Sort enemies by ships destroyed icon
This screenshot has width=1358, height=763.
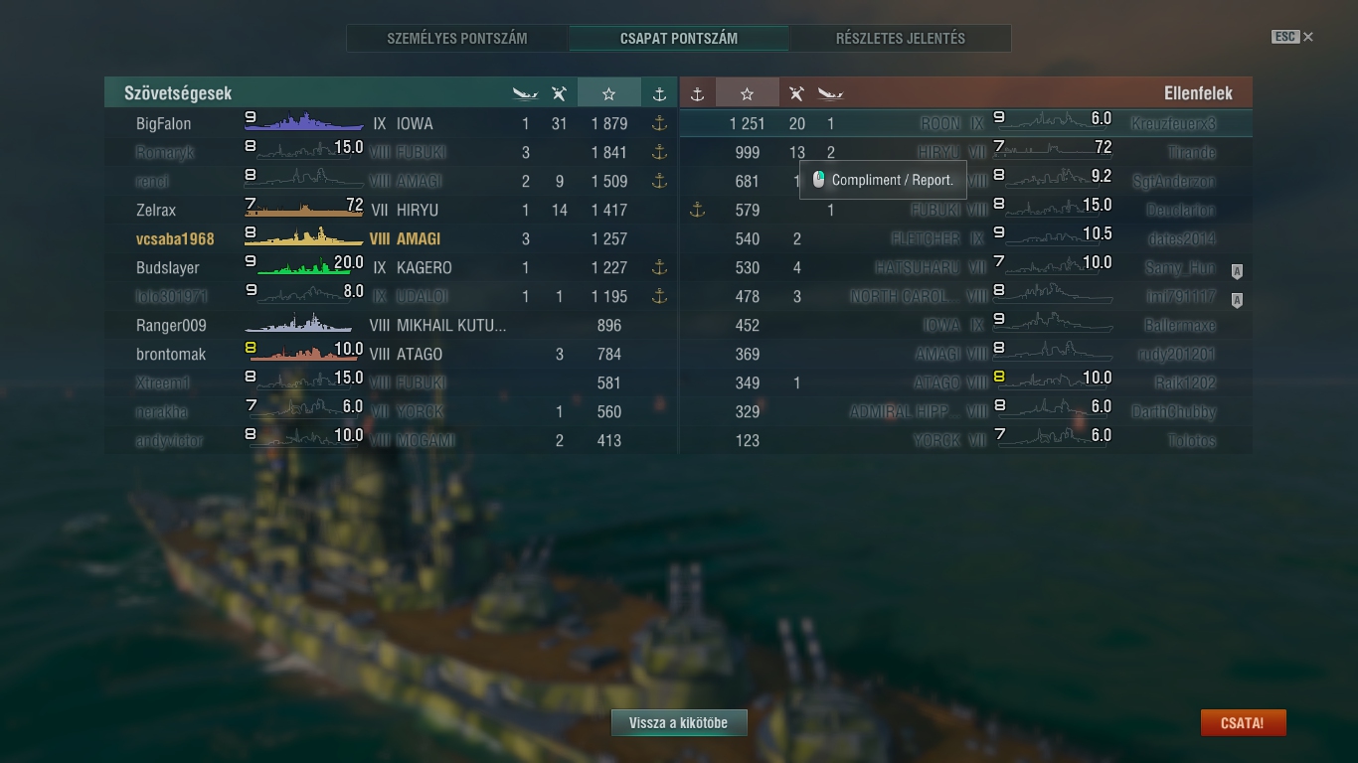830,93
